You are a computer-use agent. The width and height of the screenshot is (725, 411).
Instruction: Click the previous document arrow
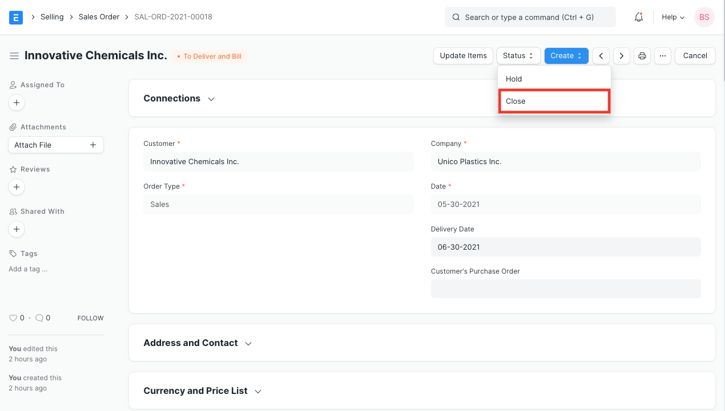coord(601,55)
